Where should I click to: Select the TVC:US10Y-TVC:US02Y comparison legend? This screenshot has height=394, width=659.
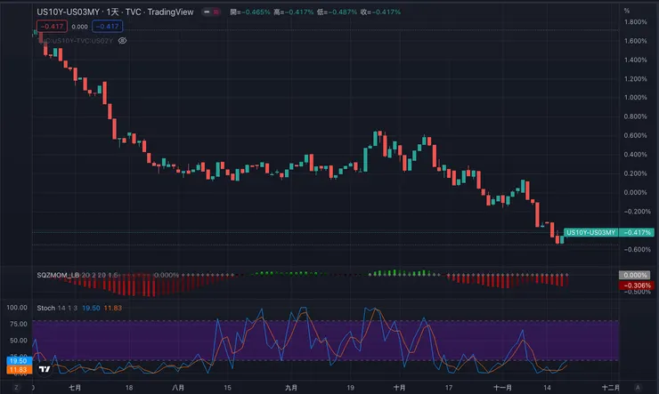tap(77, 41)
